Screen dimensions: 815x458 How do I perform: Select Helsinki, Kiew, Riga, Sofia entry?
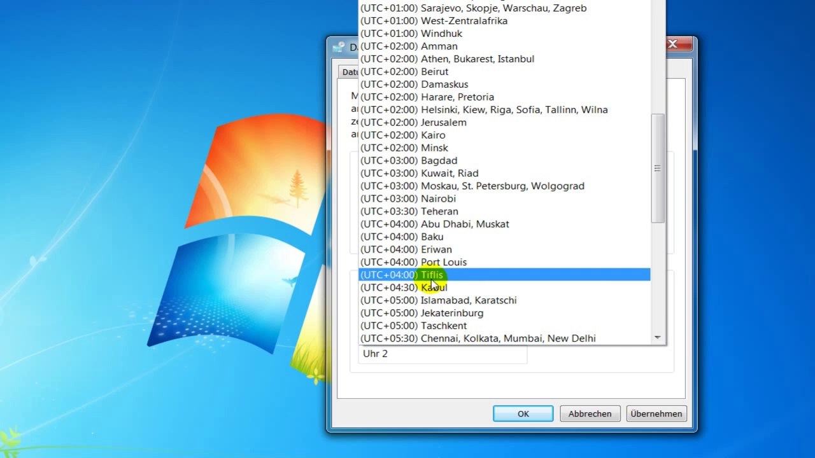coord(504,110)
